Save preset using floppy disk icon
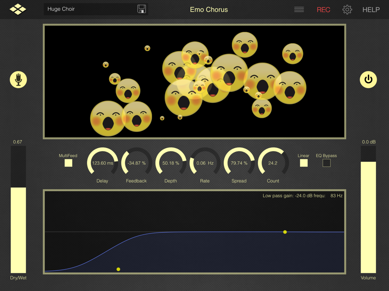Screen dimensions: 389x291 click(x=142, y=9)
